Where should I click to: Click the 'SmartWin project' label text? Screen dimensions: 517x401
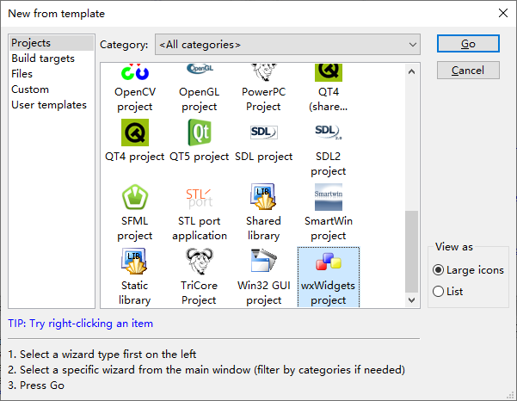pos(329,228)
